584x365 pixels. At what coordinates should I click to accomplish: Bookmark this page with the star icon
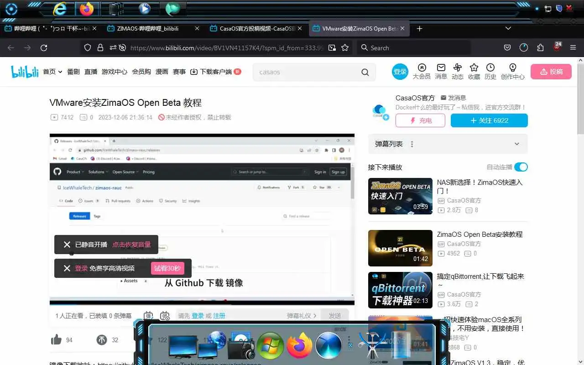point(345,48)
